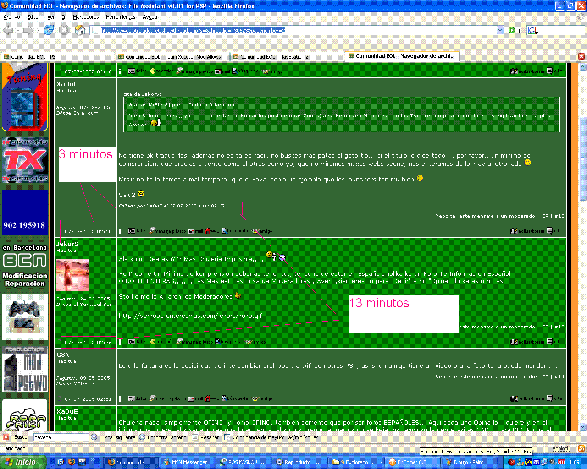Click the find bar Buscar text field
The width and height of the screenshot is (587, 469).
coord(61,437)
